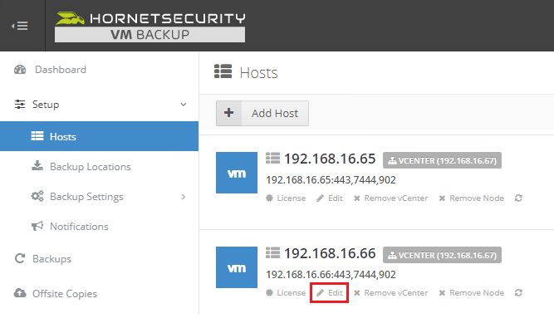The image size is (554, 318).
Task: Edit host 192.168.16.66
Action: 330,293
